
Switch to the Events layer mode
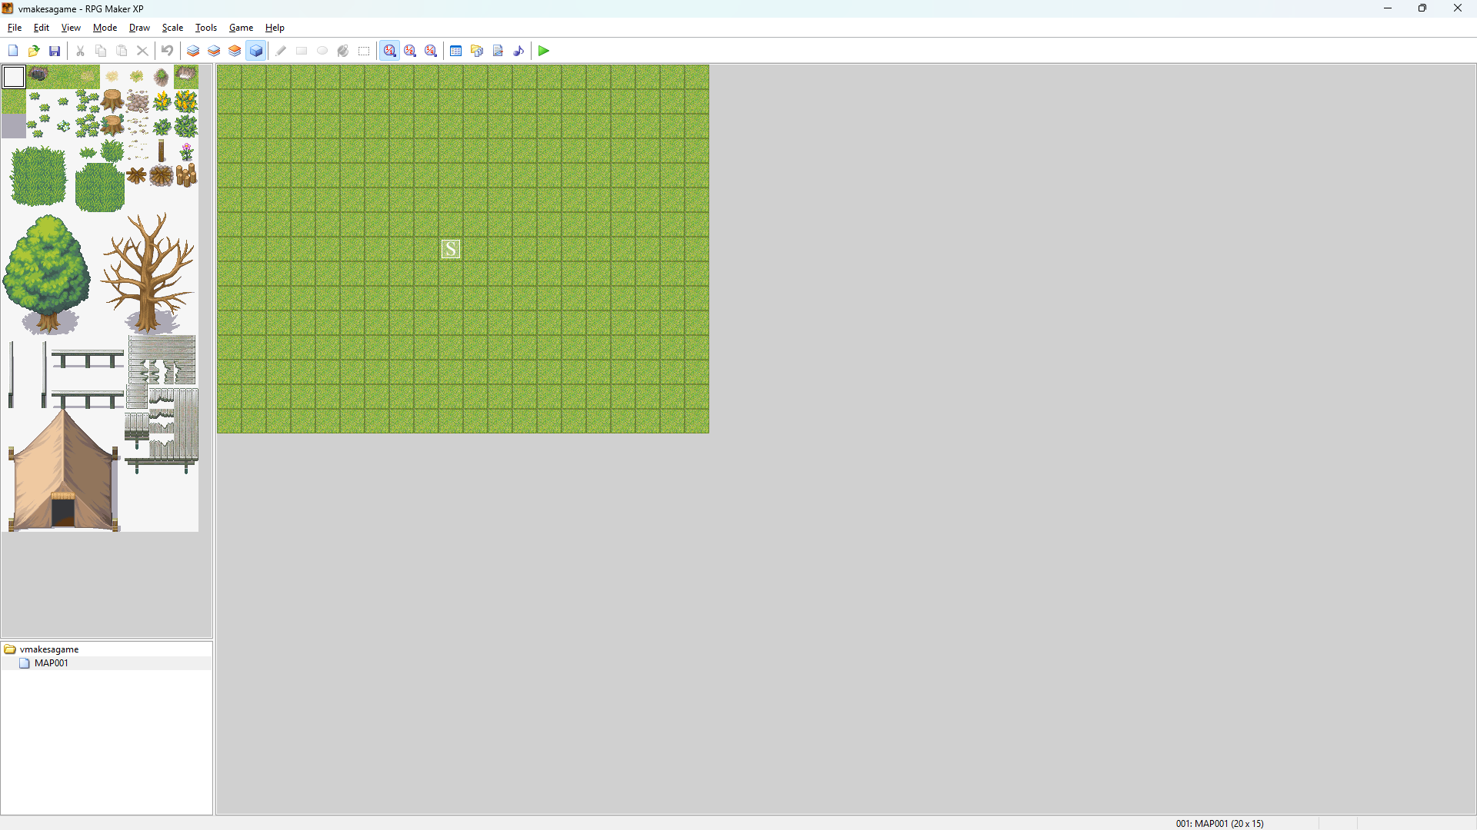pyautogui.click(x=256, y=51)
